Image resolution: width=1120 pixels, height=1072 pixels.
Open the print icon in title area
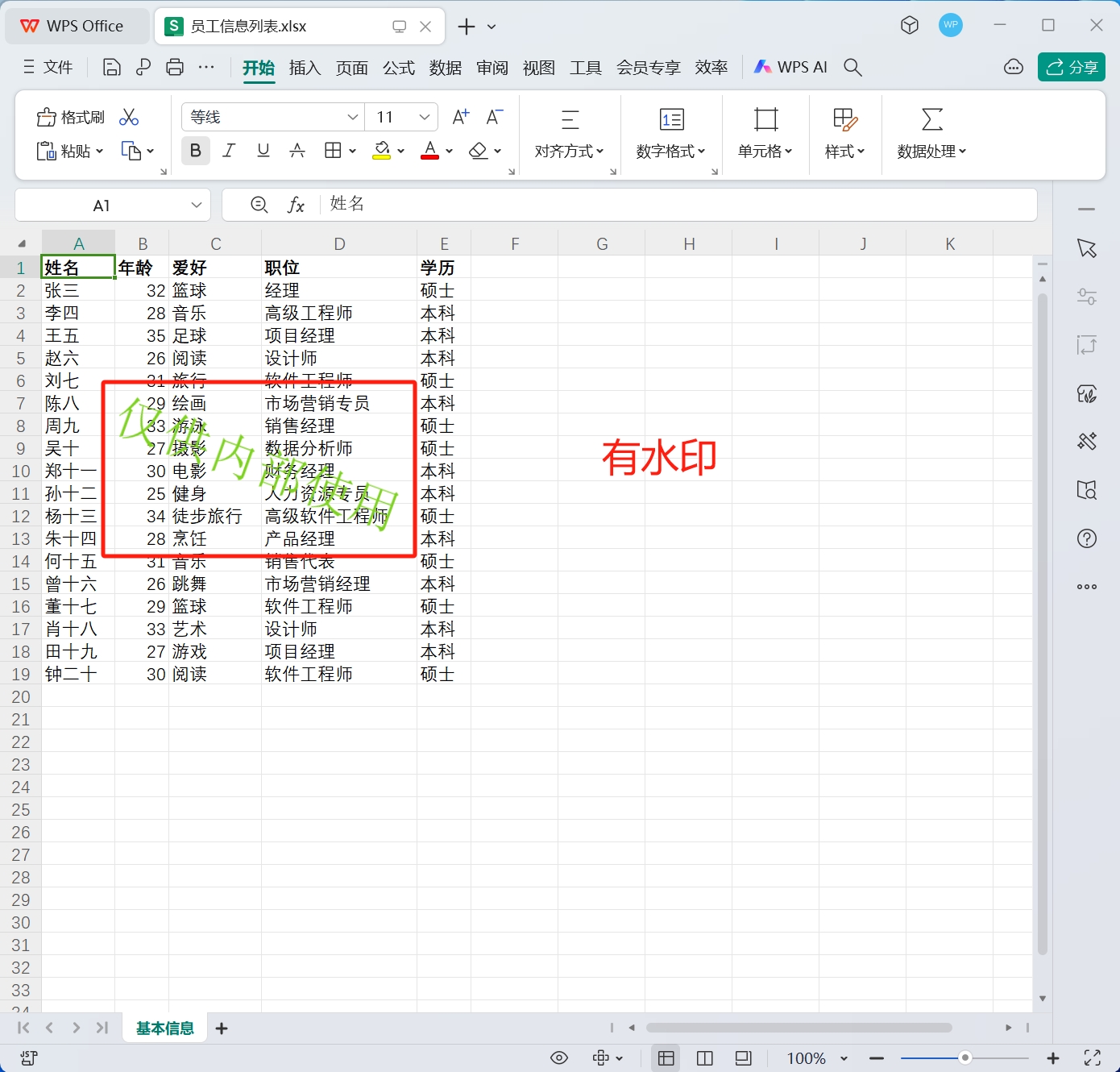[175, 67]
